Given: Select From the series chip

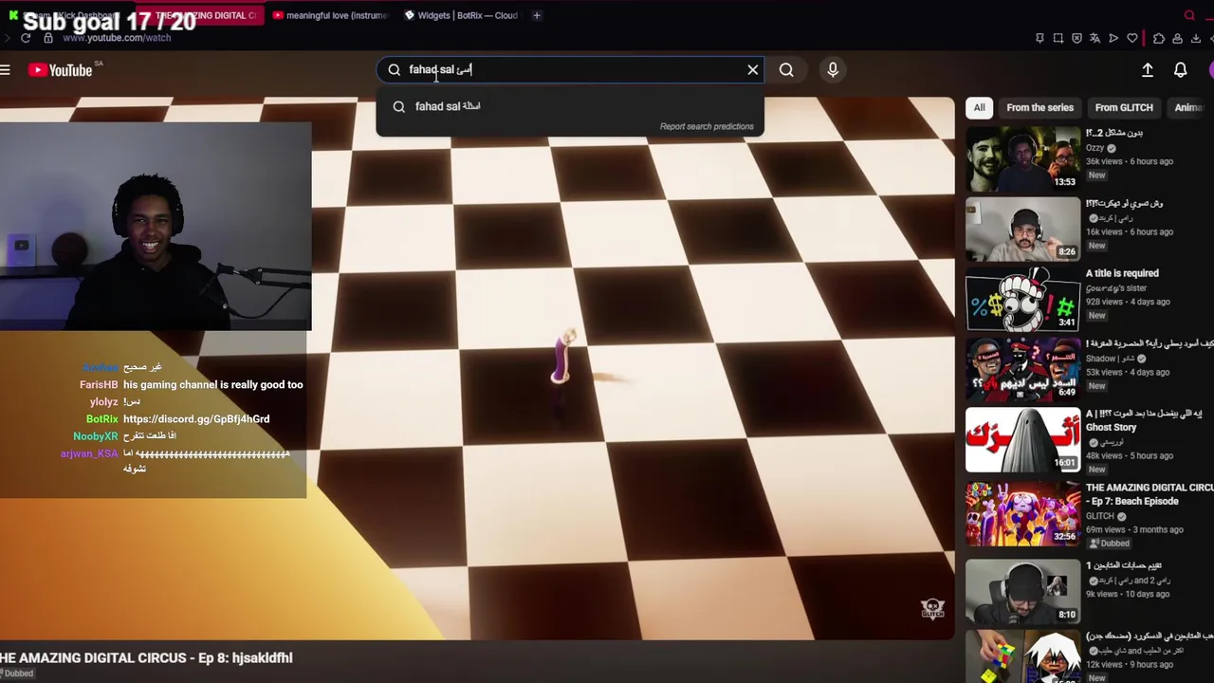Looking at the screenshot, I should click(x=1039, y=107).
